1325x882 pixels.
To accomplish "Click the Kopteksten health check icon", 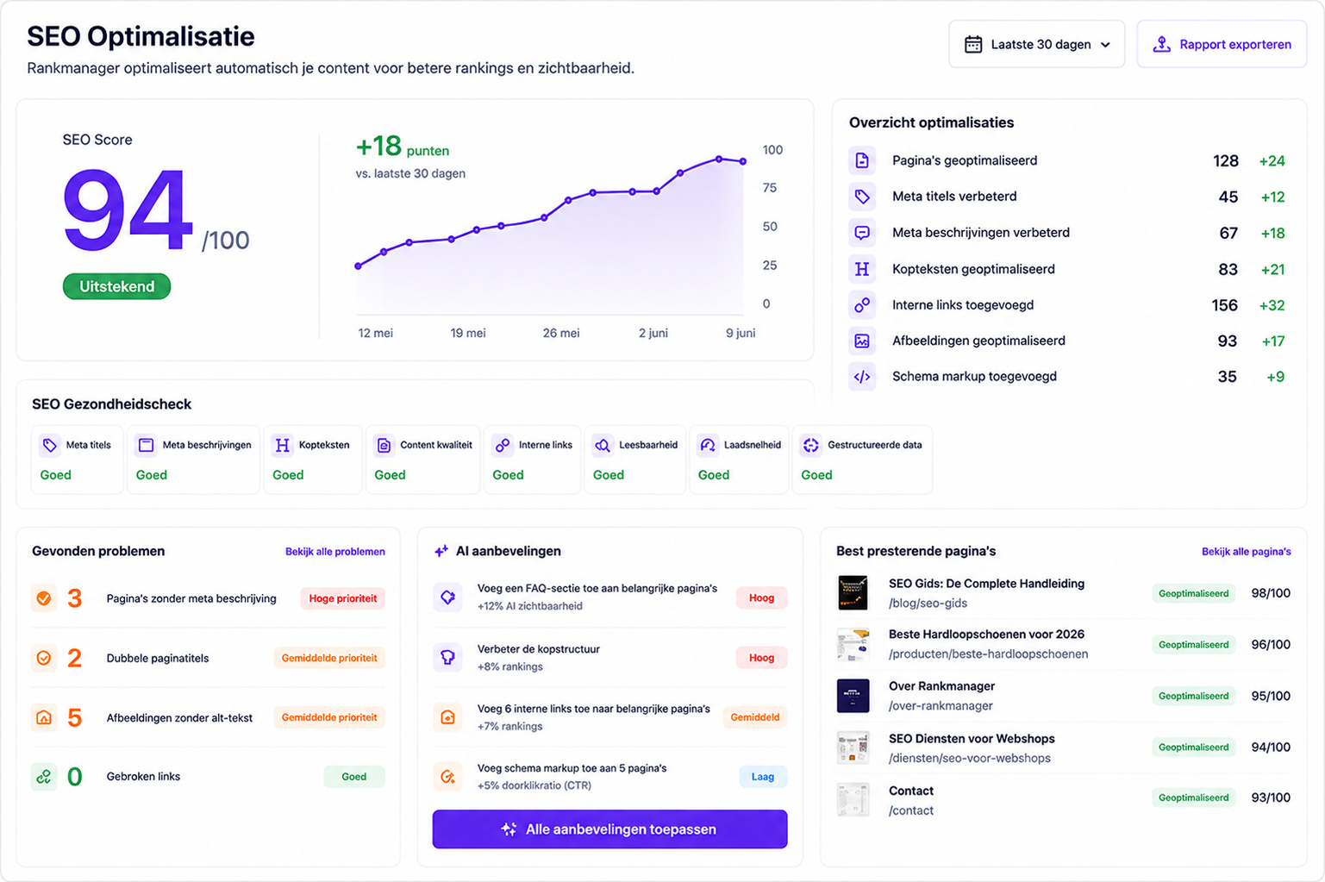I will (283, 446).
